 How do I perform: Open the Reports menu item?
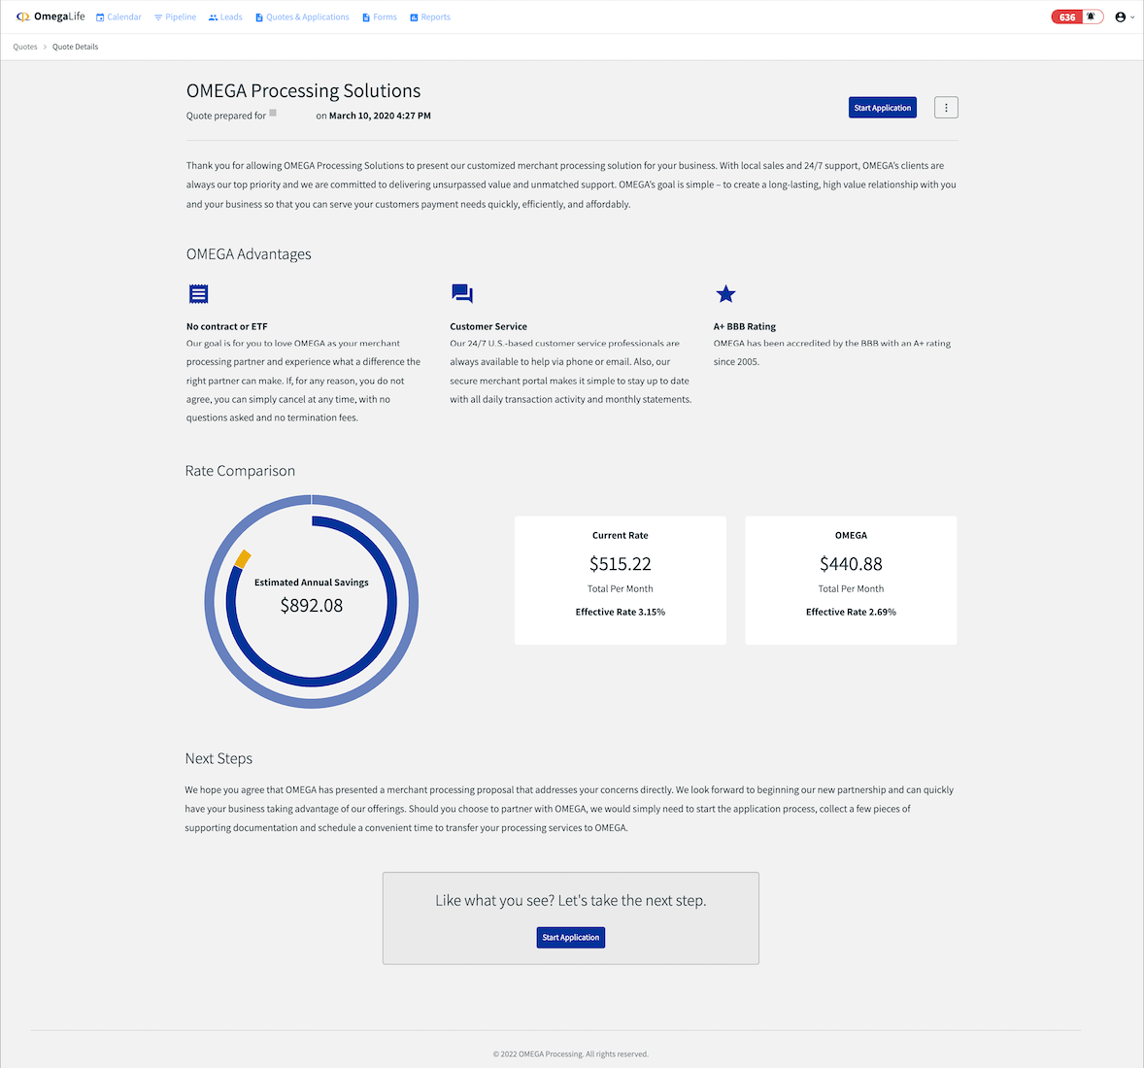(430, 17)
